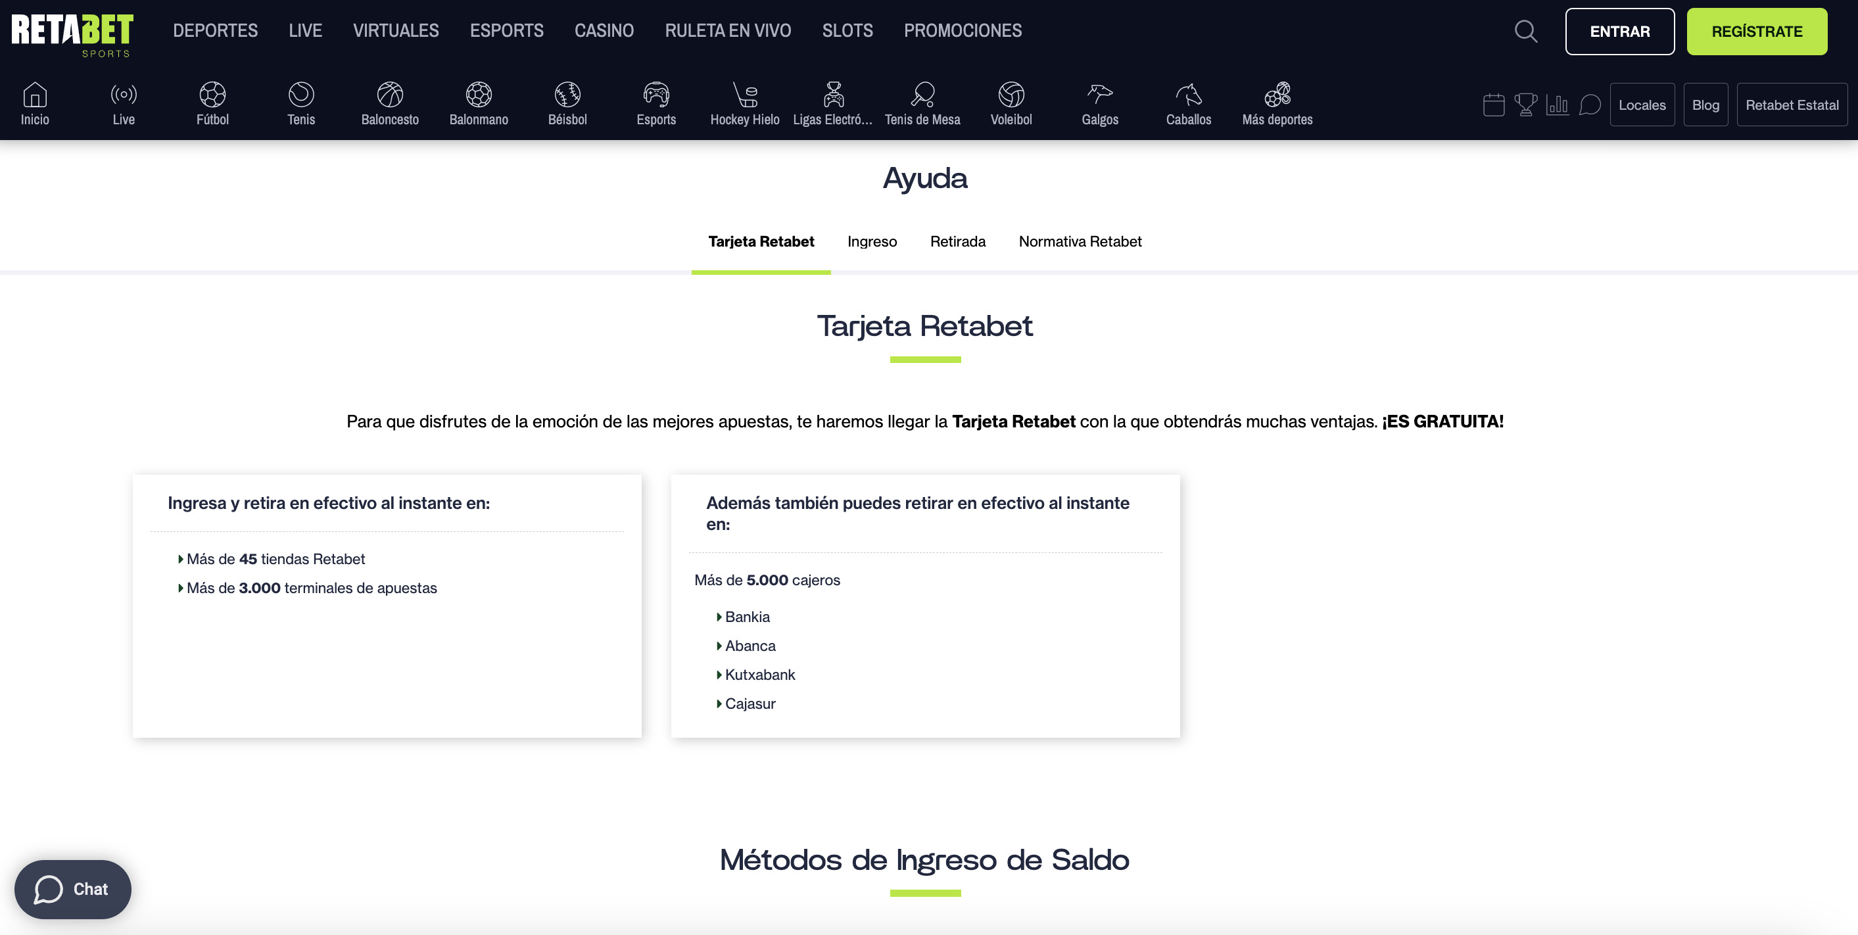Click the REGÍSTRATE sign-up button
Screen dimensions: 1858x935
[x=1756, y=31]
